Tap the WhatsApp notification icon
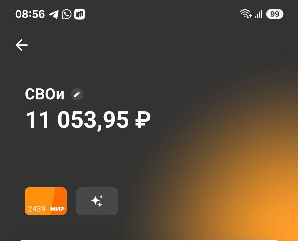 (x=66, y=14)
